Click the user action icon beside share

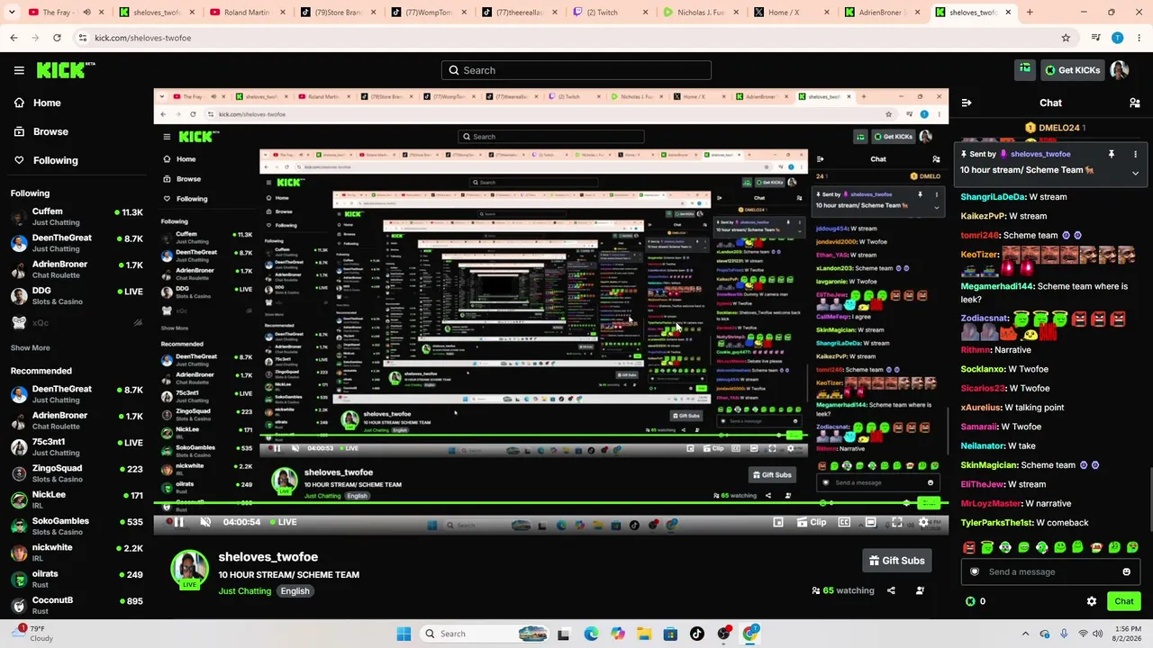click(920, 590)
